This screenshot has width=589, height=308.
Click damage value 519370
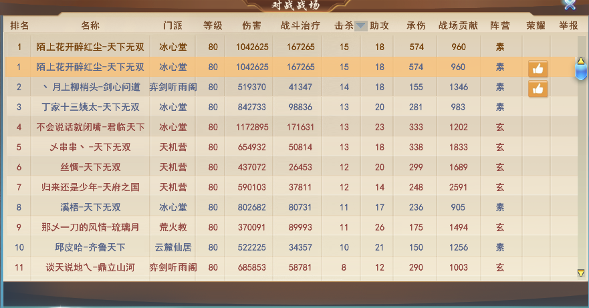(252, 87)
